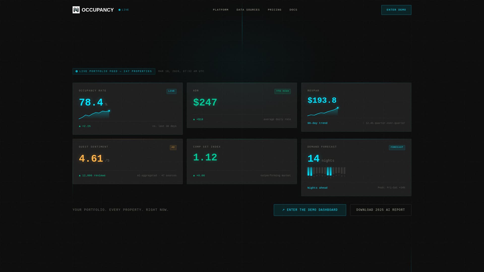Click the RevPAR trend sparkline

[x=323, y=112]
